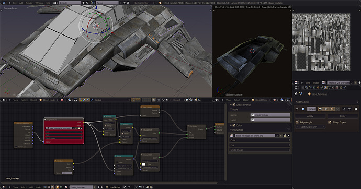Open the material properties sphere tab
The height and width of the screenshot is (189, 361).
click(333, 88)
